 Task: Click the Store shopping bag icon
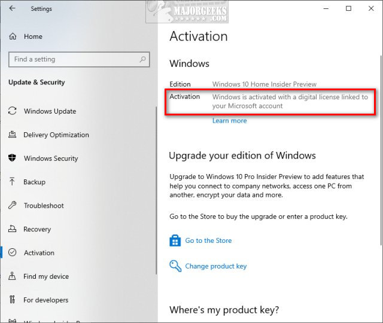[175, 240]
